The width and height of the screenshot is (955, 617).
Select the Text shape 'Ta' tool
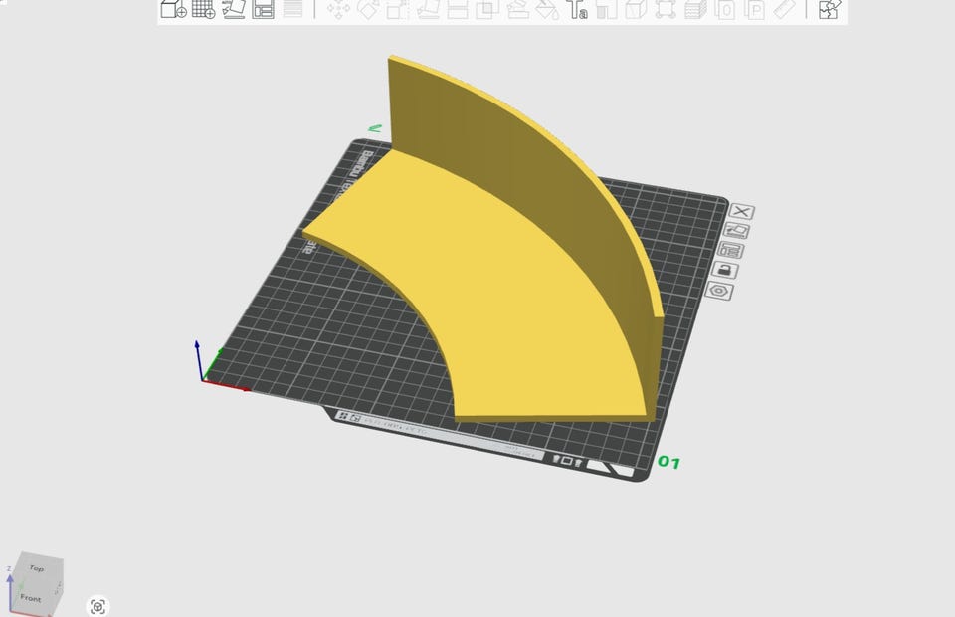click(577, 10)
